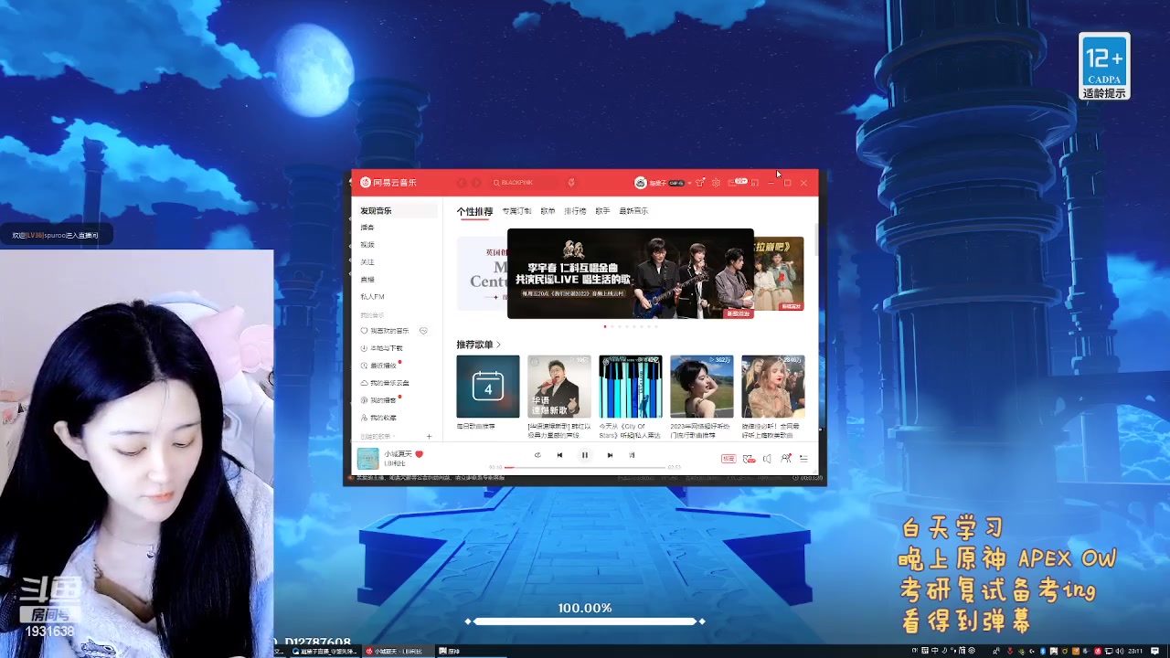Open 本地与下载 download entry
This screenshot has height=658, width=1170.
381,348
